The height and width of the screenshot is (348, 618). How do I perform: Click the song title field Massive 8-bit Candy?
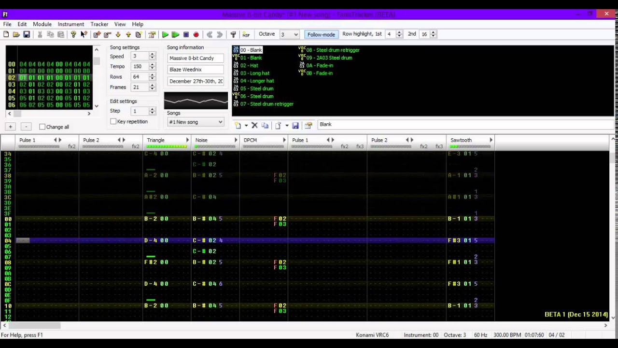click(196, 58)
